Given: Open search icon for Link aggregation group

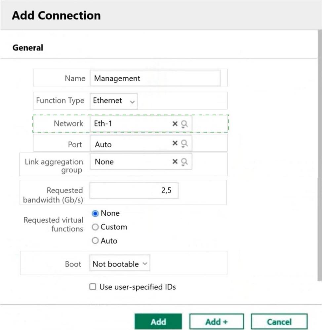Looking at the screenshot, I should pos(184,162).
